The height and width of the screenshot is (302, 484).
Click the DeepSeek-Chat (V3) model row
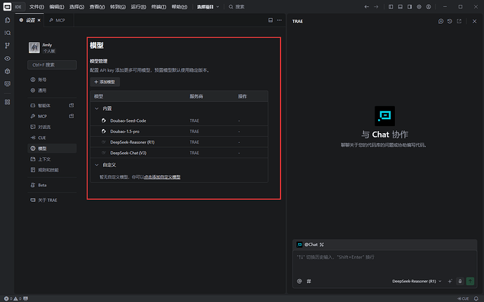point(179,153)
